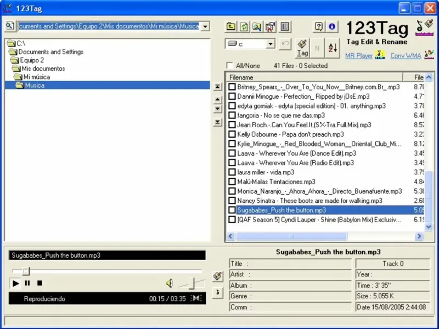
Task: Click the Title tag field
Action: [x=290, y=264]
